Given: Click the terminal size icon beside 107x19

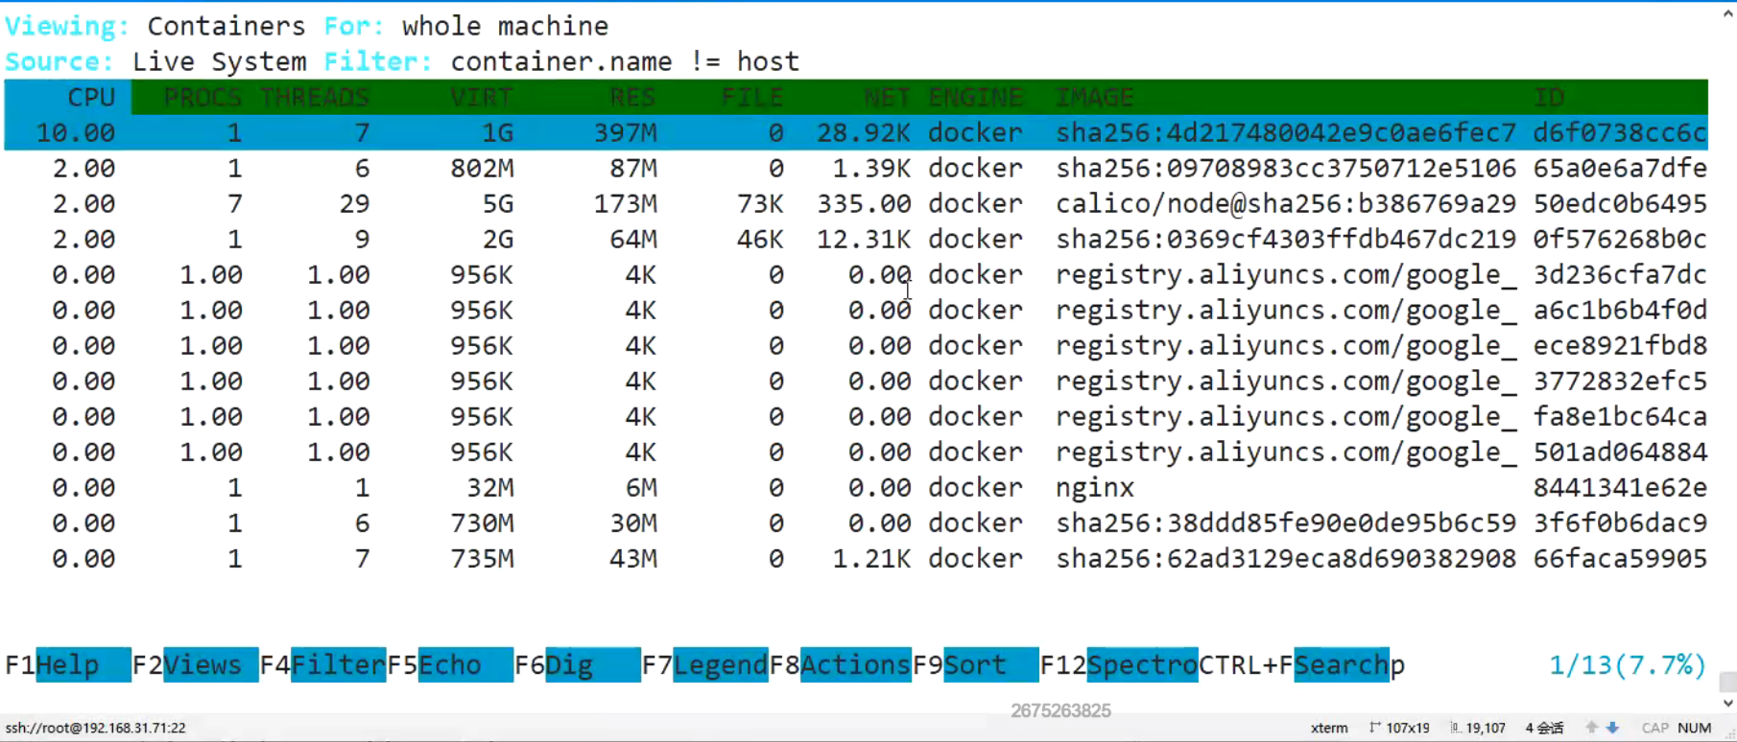Looking at the screenshot, I should pos(1375,728).
